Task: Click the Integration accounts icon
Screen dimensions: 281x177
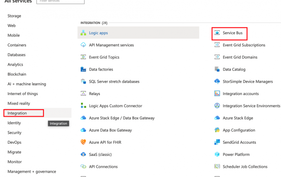Action: click(x=217, y=94)
